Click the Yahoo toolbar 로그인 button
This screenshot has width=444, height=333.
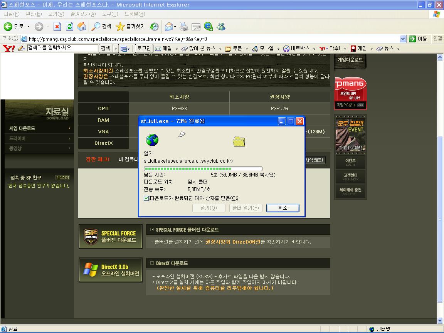[x=144, y=49]
